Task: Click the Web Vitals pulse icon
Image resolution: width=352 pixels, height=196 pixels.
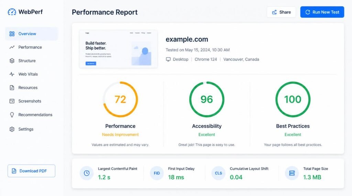Action: point(12,74)
